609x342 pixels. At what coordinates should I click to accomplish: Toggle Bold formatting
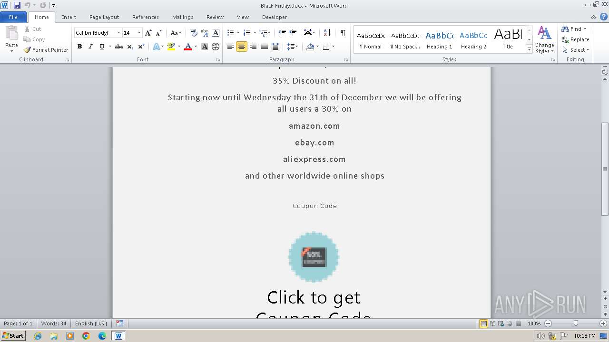pos(79,47)
